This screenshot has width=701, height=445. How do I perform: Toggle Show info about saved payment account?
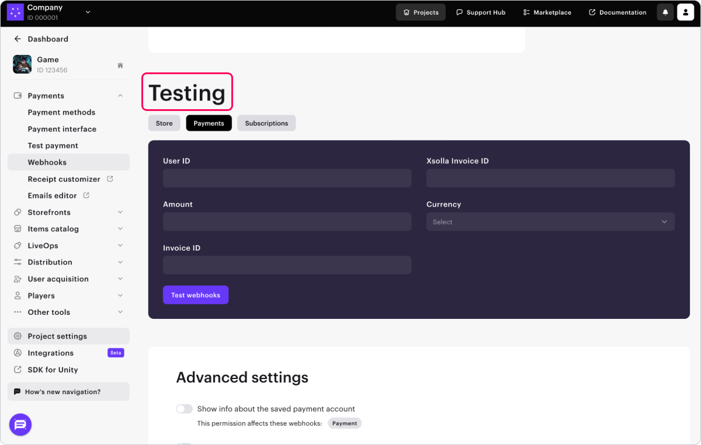point(185,409)
